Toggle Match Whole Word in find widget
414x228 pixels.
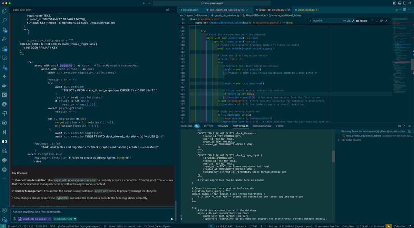coord(348,21)
